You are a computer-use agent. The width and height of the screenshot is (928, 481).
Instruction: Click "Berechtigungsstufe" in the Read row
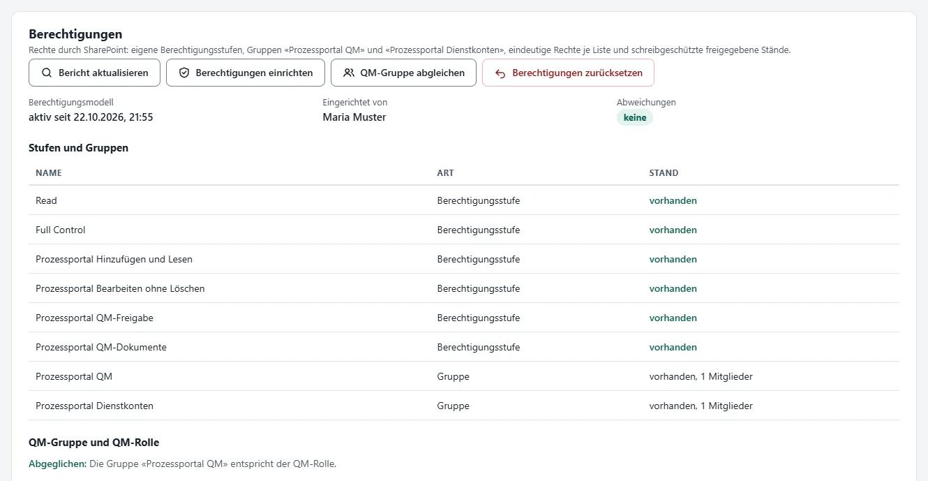[478, 200]
